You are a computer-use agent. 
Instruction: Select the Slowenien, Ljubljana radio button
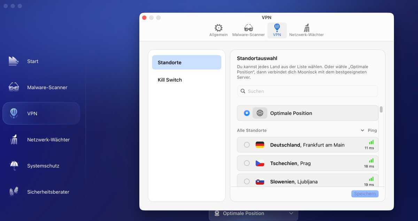tap(247, 181)
